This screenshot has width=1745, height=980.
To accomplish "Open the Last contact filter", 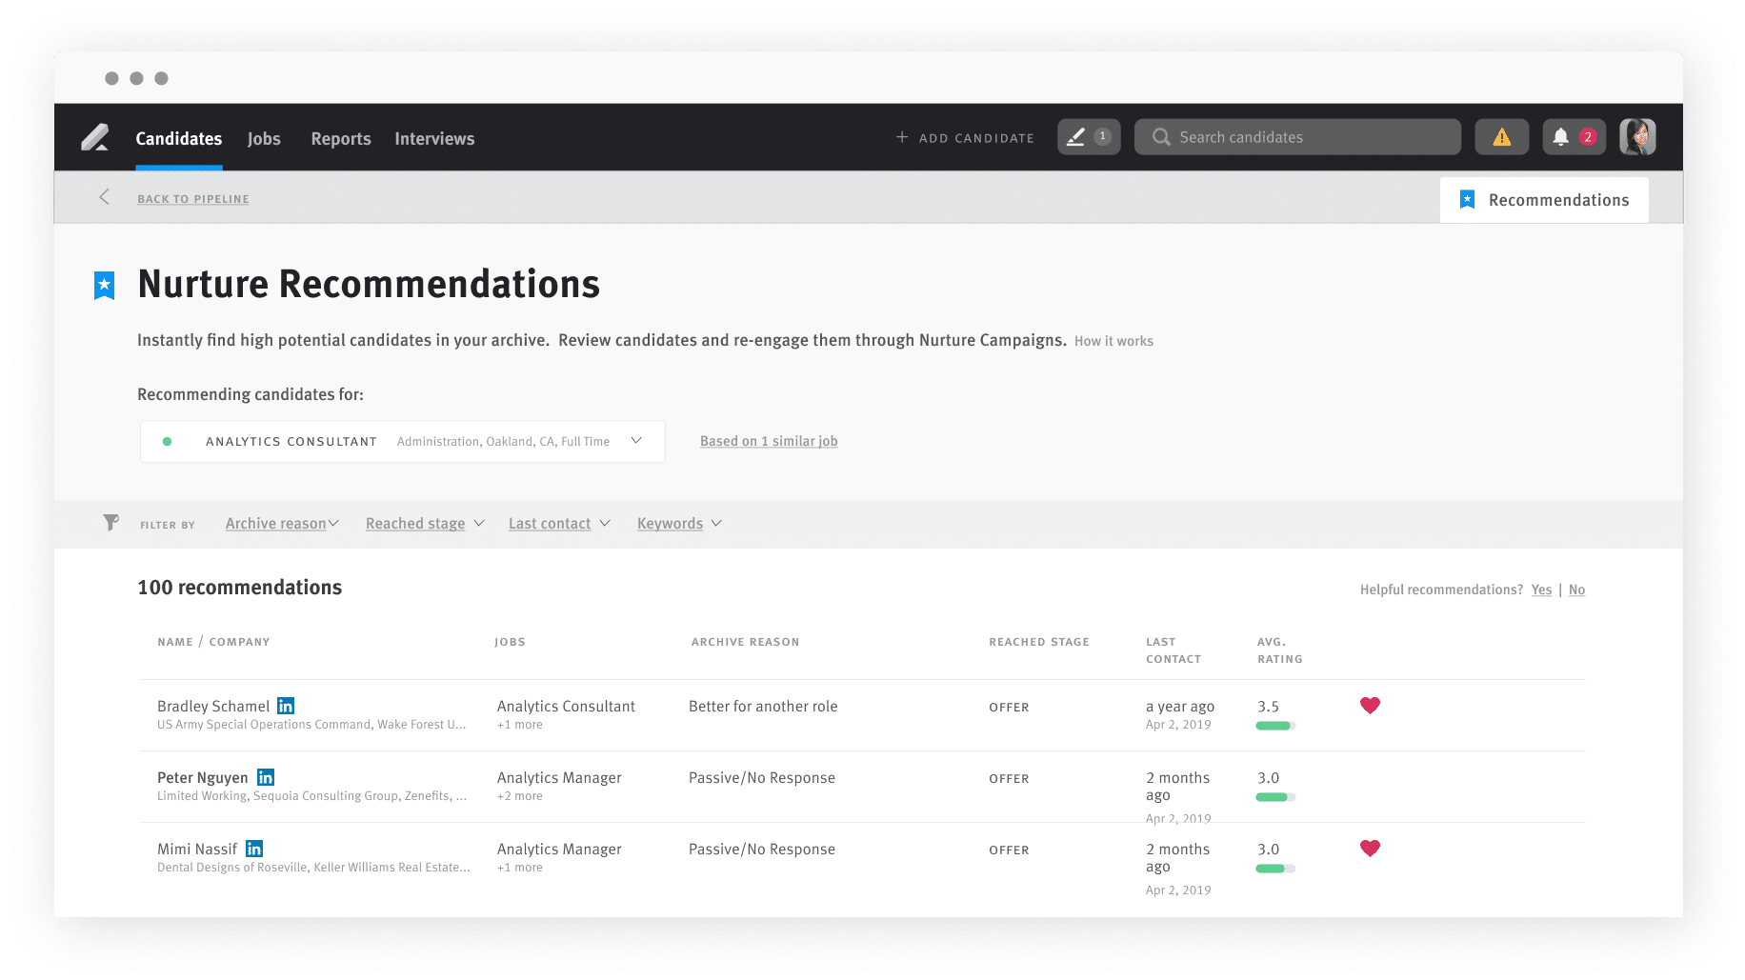I will (x=559, y=524).
